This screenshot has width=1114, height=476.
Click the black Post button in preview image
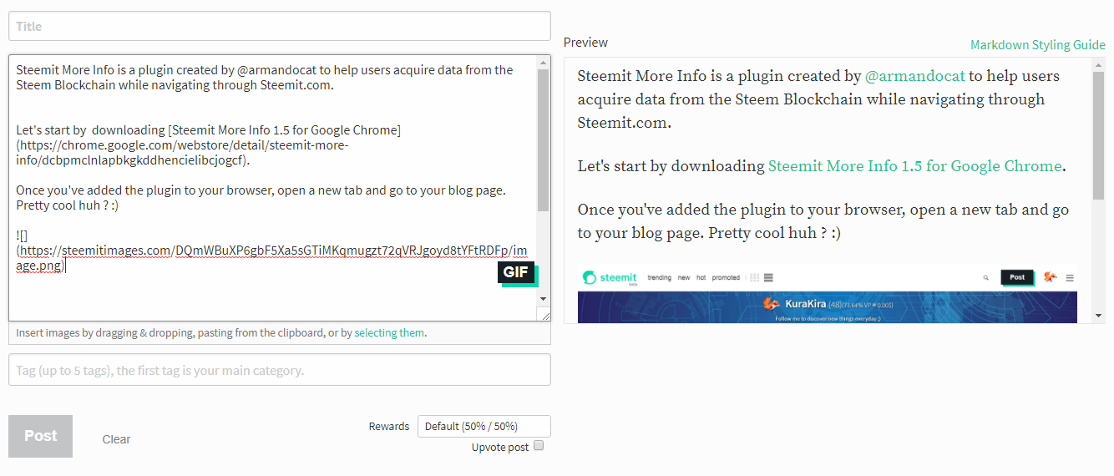[x=1017, y=278]
